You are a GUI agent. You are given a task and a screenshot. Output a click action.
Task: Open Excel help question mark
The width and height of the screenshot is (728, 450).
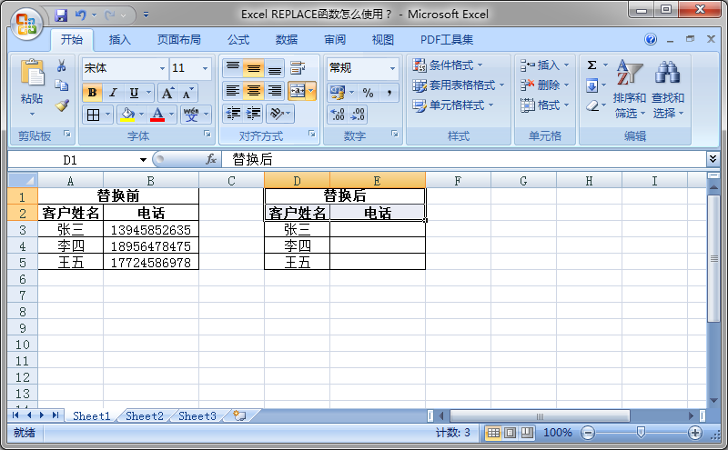(x=651, y=39)
